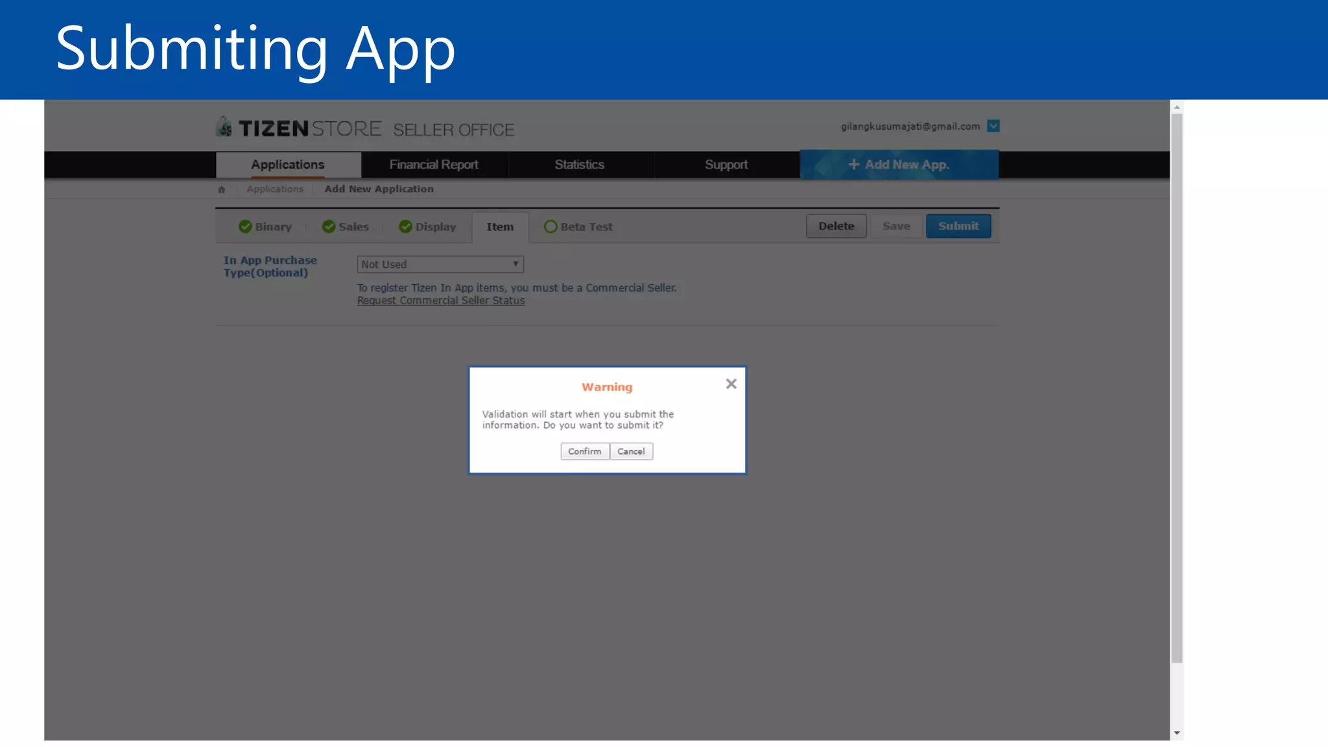The height and width of the screenshot is (747, 1328).
Task: Click the Save button
Action: [896, 226]
